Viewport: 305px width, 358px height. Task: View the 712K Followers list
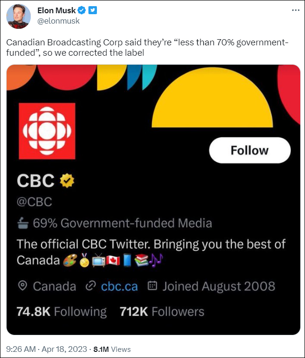pos(161,311)
